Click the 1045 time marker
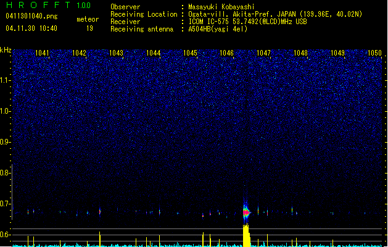388x247 pixels. coord(190,53)
